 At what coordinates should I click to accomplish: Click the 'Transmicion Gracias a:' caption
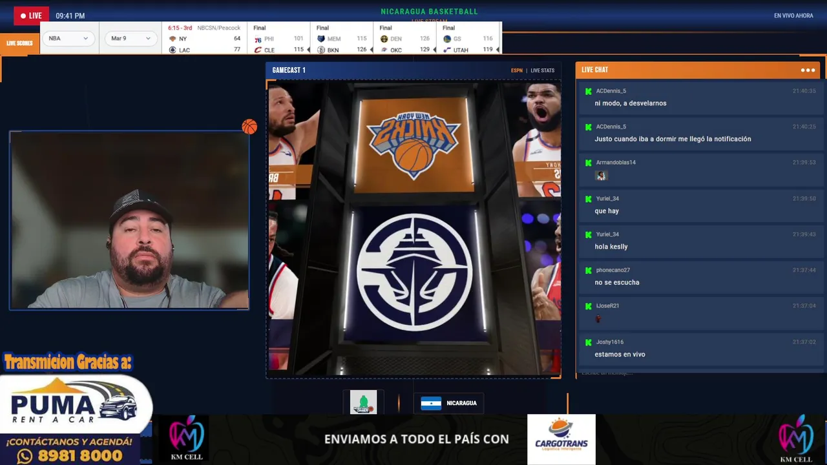67,362
